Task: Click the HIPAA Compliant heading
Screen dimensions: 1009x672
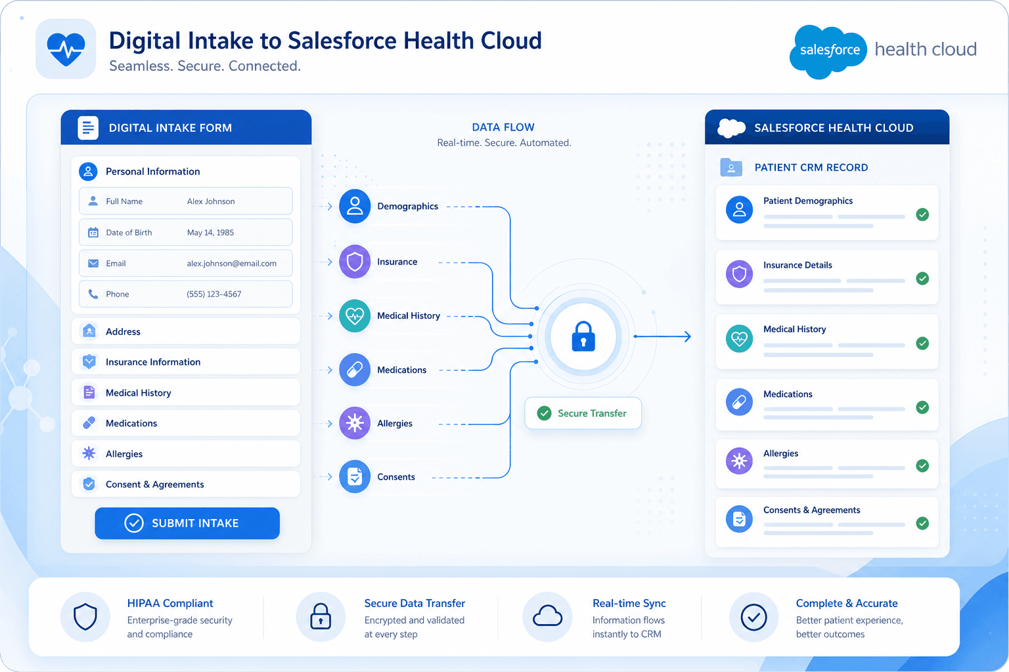Action: (170, 603)
